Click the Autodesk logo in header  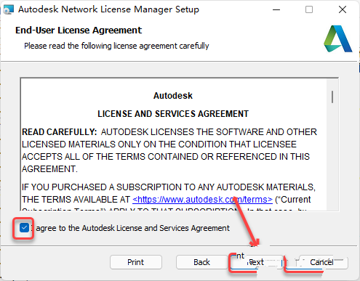(x=338, y=38)
